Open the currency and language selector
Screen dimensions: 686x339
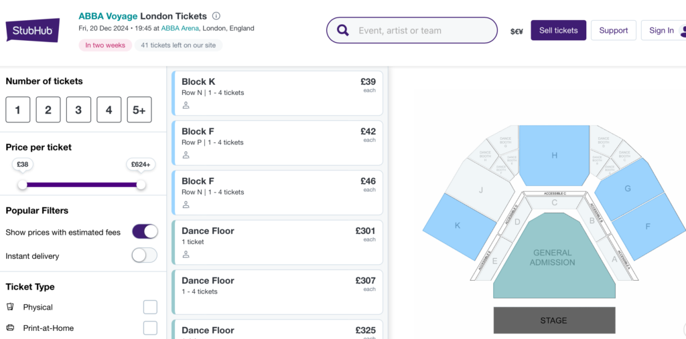517,31
